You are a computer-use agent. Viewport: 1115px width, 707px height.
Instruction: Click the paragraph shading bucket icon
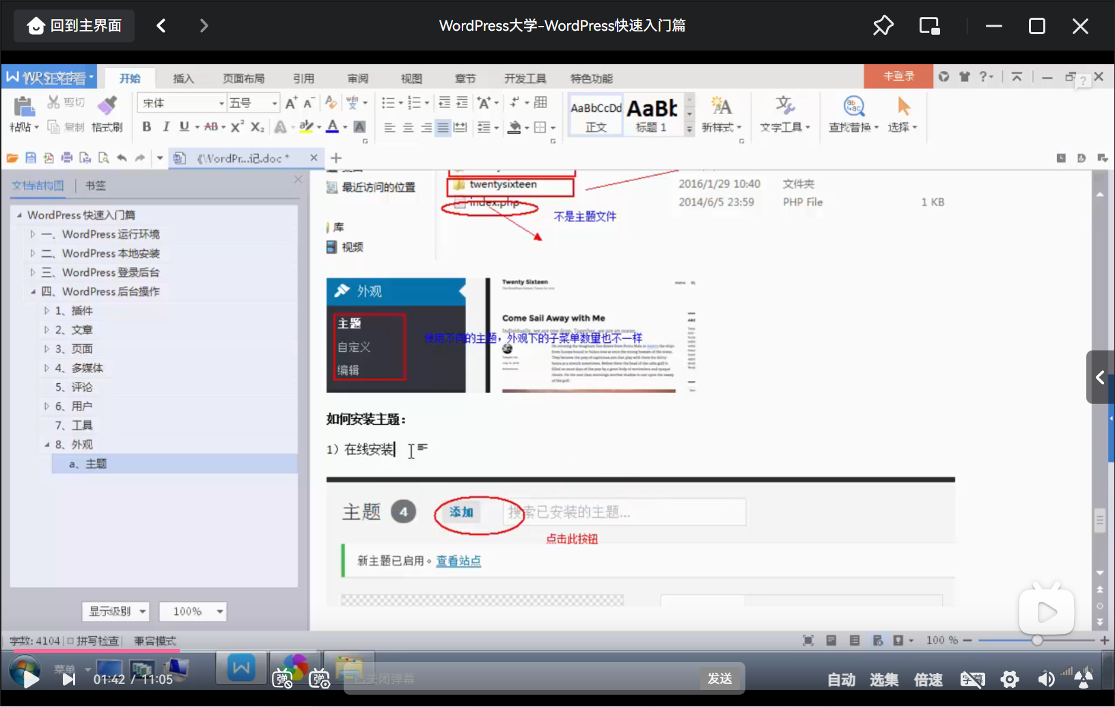tap(515, 128)
